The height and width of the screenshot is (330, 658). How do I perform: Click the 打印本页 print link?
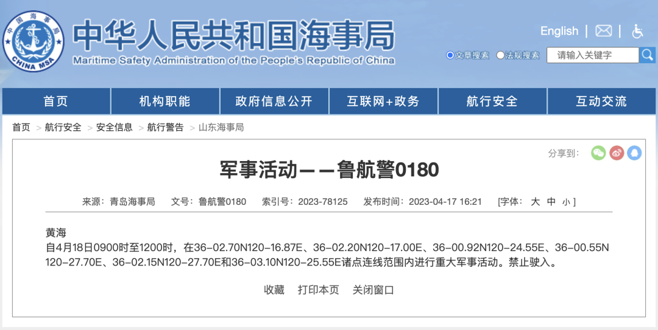(x=318, y=290)
